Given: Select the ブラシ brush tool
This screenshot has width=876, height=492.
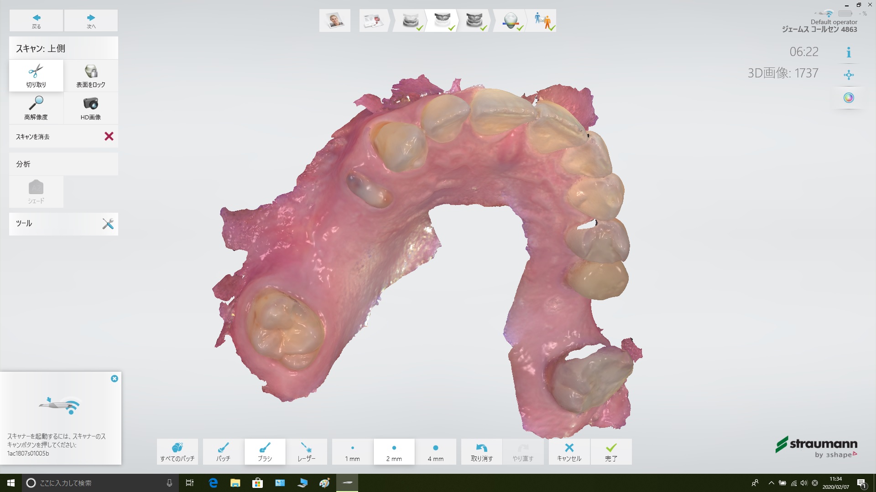Looking at the screenshot, I should point(265,451).
